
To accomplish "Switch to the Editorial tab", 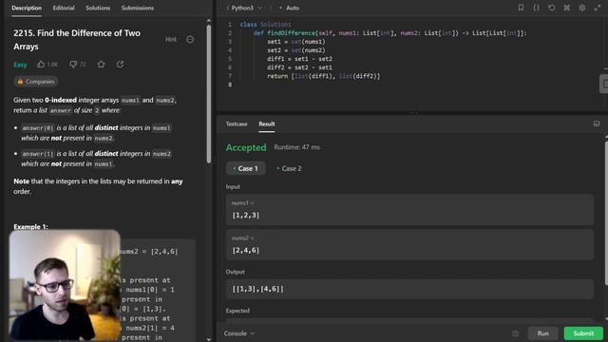I will 64,8.
